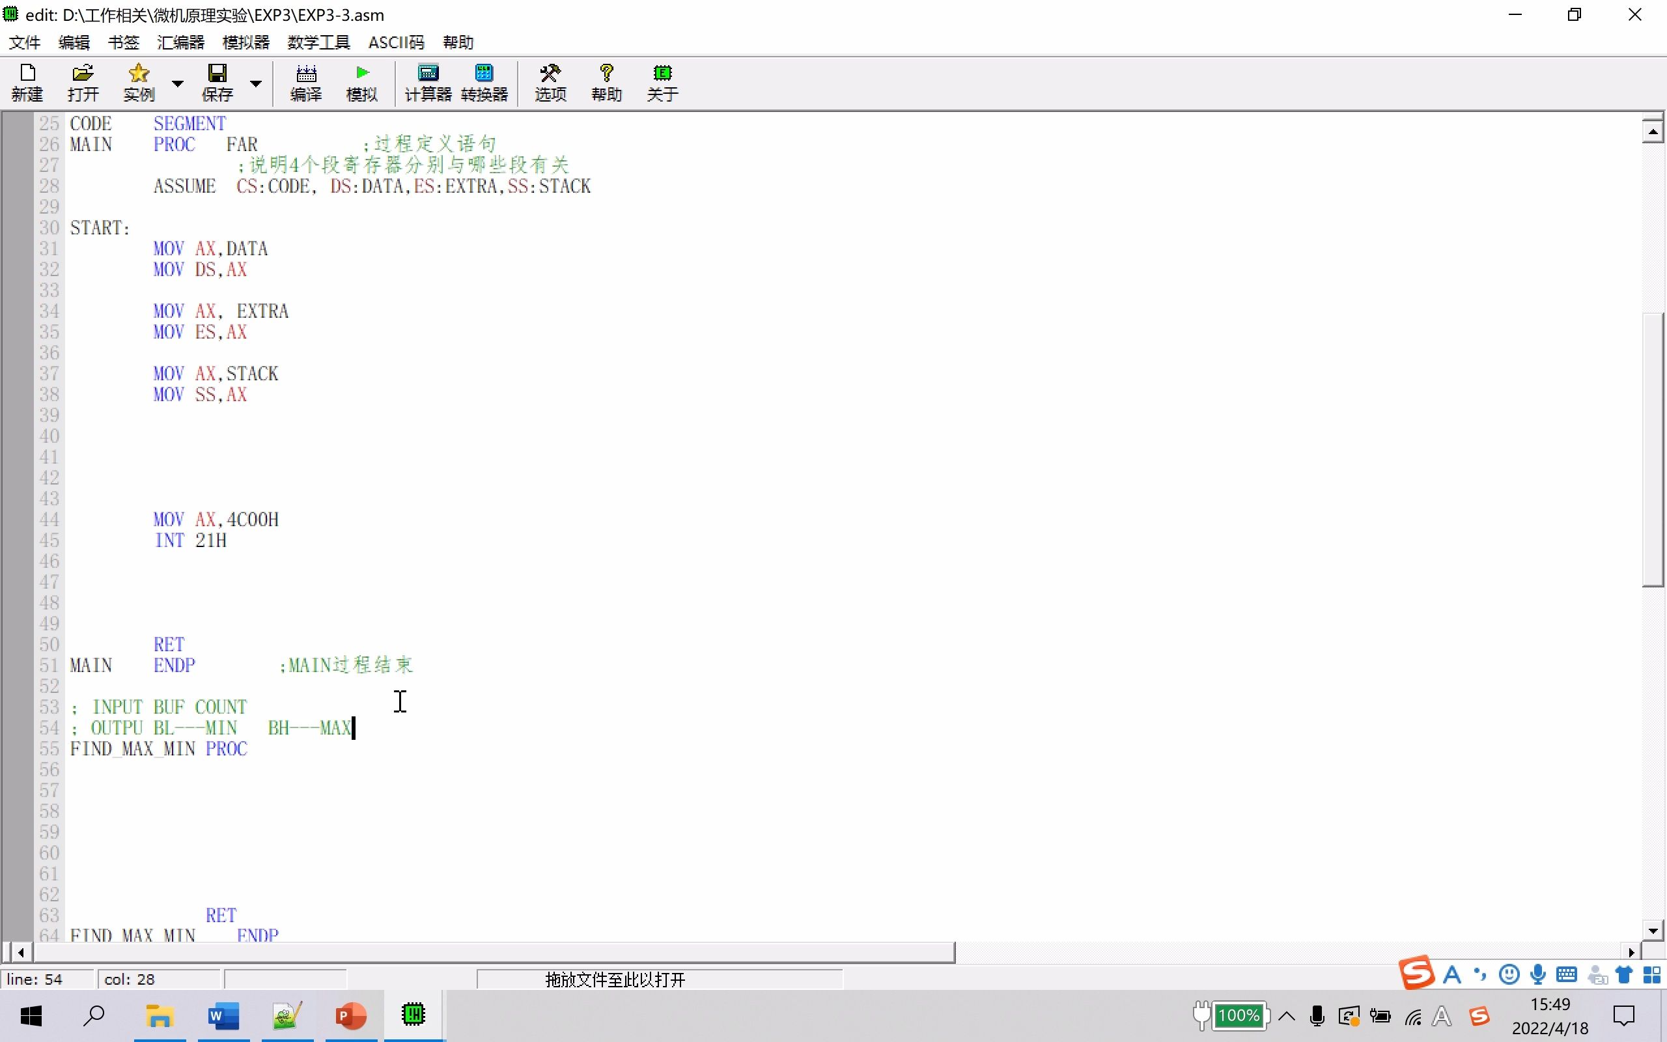Open the 文件 menu
The image size is (1667, 1042).
tap(25, 43)
